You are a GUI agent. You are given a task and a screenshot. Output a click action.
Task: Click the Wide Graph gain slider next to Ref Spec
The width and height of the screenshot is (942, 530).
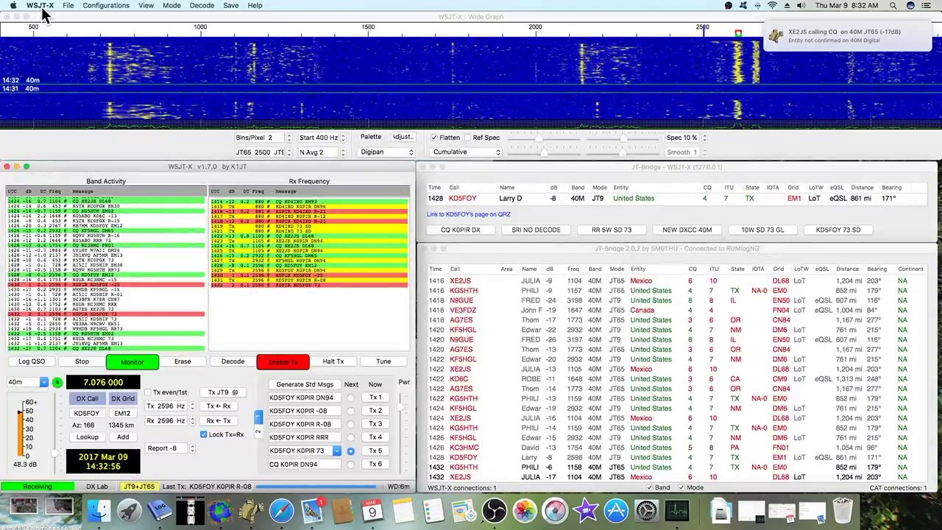tap(537, 138)
